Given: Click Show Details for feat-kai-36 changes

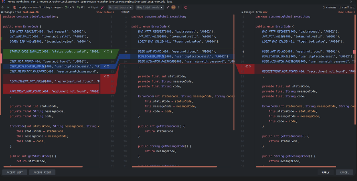Looking at the screenshot, I should pyautogui.click(x=105, y=12).
